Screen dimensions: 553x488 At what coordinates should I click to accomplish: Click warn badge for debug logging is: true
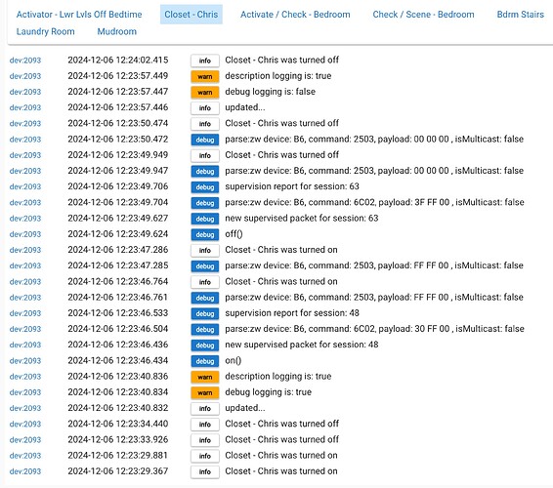205,392
